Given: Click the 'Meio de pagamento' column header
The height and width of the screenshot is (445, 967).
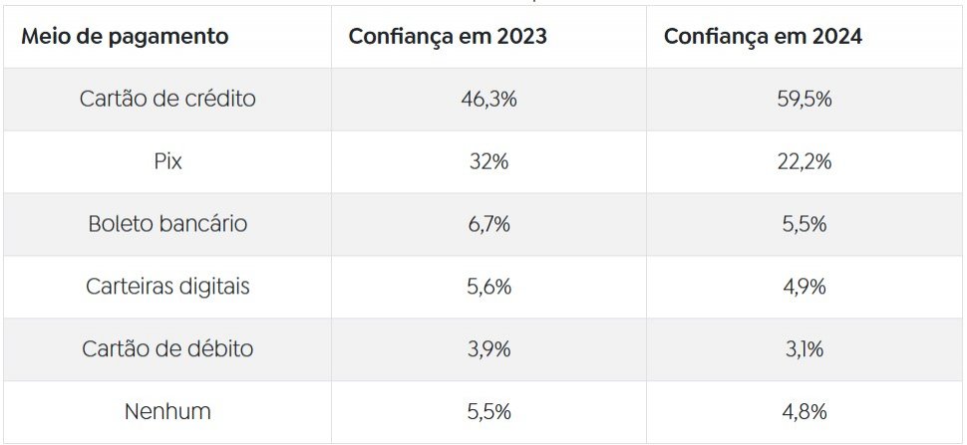Looking at the screenshot, I should pyautogui.click(x=125, y=37).
